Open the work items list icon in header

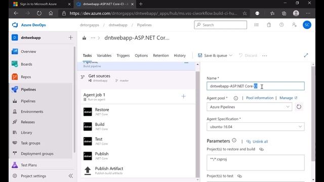coord(257,25)
